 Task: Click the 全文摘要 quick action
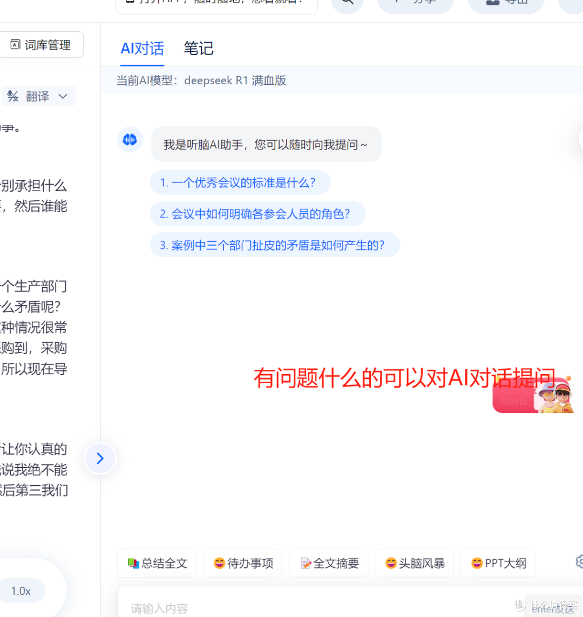pyautogui.click(x=329, y=563)
